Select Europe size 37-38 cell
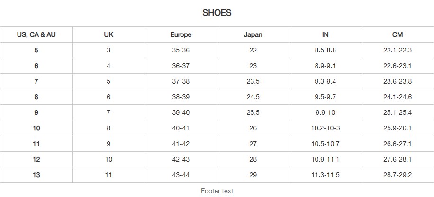 (x=181, y=81)
